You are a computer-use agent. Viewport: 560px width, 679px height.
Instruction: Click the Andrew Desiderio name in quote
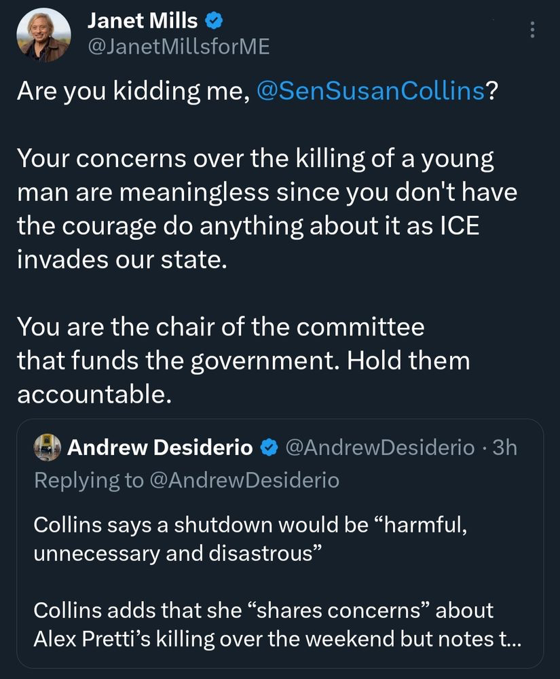(x=160, y=447)
